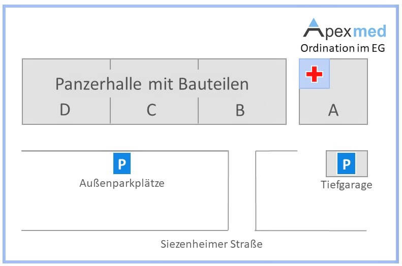
Task: Click the word "Panzerhalle" in the title
Action: 99,84
